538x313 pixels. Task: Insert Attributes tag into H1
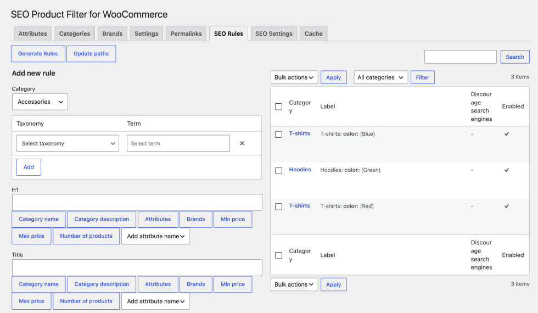click(x=158, y=219)
